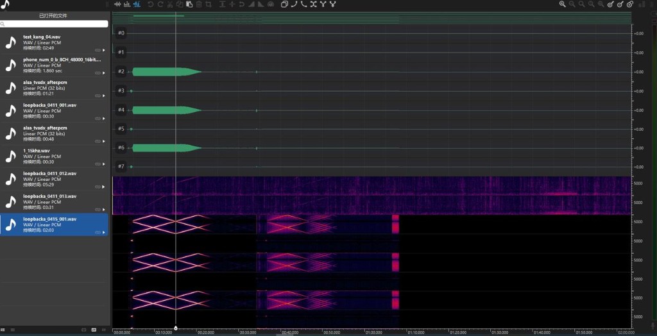Toggle channel #4 selection
The width and height of the screenshot is (657, 336).
click(x=121, y=110)
